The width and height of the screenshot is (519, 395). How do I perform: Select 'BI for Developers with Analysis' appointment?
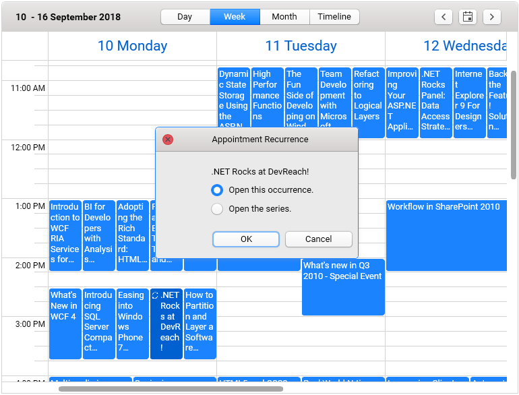coord(99,235)
